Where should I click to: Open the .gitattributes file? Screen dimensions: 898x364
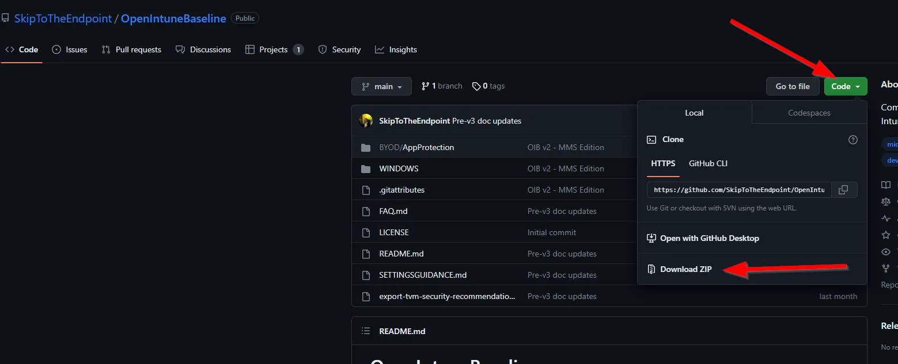401,190
